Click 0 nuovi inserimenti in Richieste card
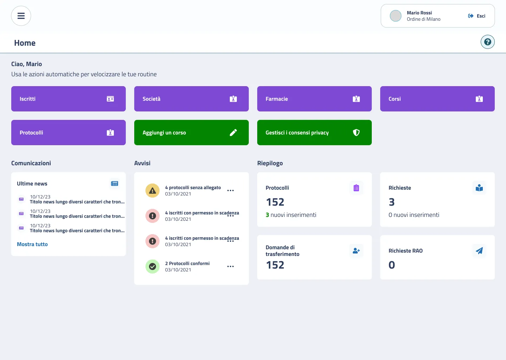Viewport: 506px width, 360px height. pyautogui.click(x=414, y=215)
